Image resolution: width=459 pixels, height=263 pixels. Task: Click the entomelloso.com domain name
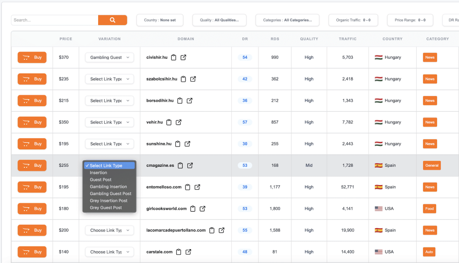click(x=164, y=187)
